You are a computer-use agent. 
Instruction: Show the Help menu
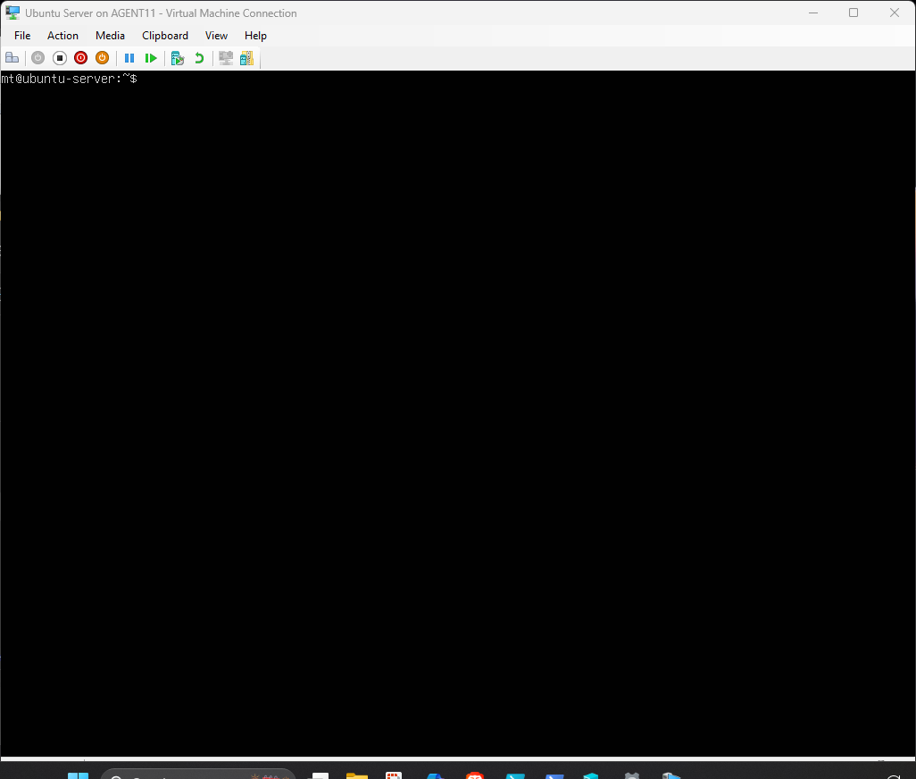click(x=255, y=36)
